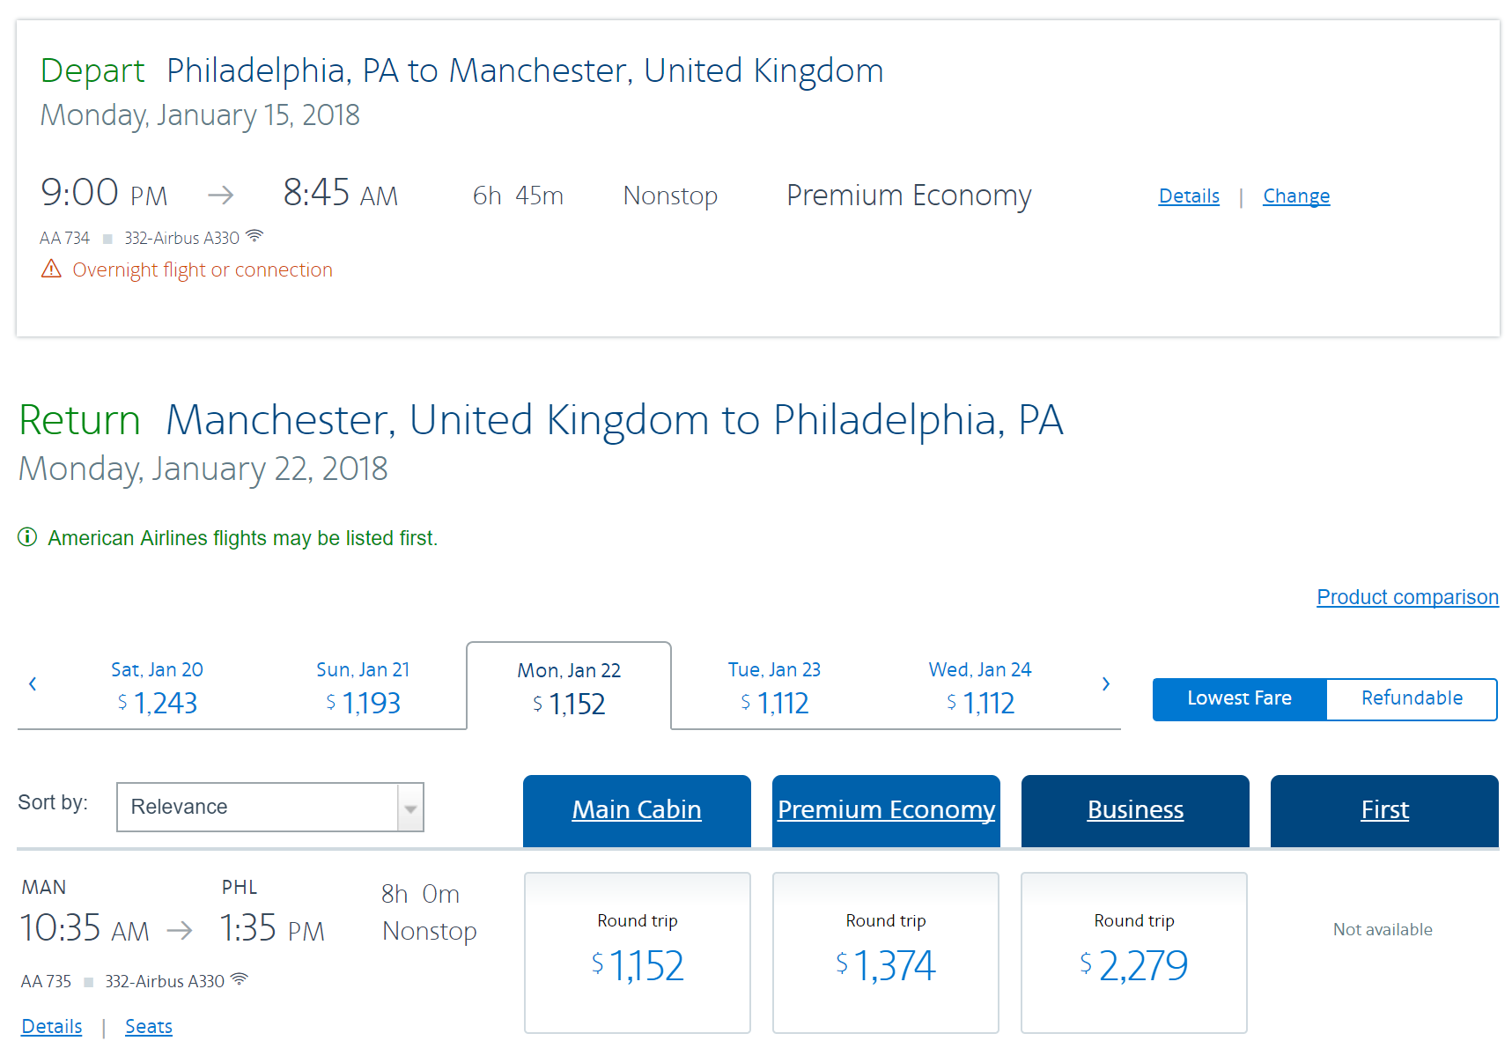Image resolution: width=1512 pixels, height=1063 pixels.
Task: Select the Lowest Fare toggle option
Action: click(x=1238, y=698)
